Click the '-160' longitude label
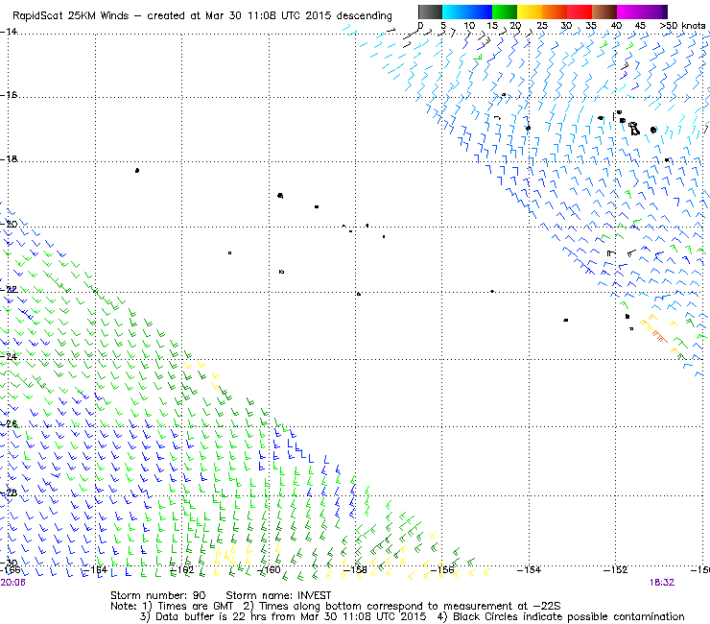This screenshot has width=710, height=624. [x=269, y=569]
